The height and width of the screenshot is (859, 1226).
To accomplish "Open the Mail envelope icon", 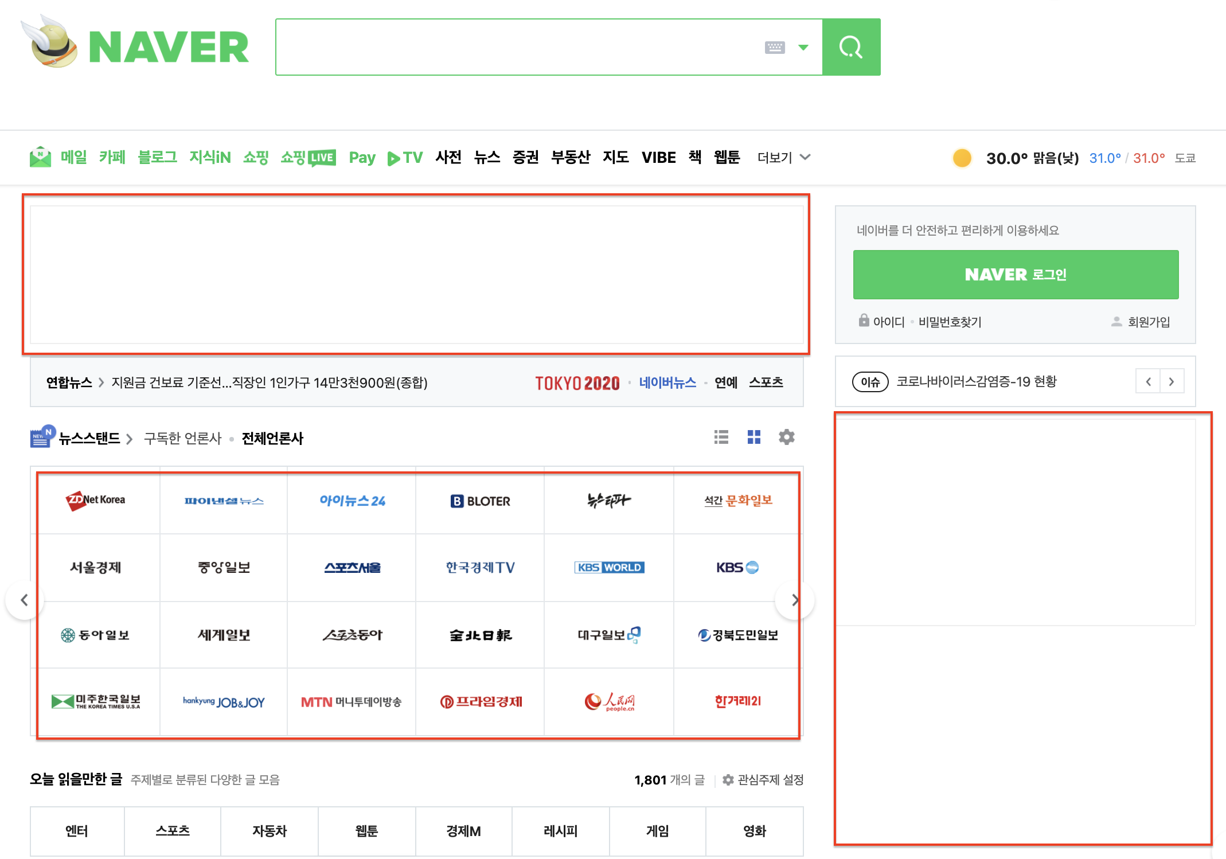I will click(x=40, y=157).
